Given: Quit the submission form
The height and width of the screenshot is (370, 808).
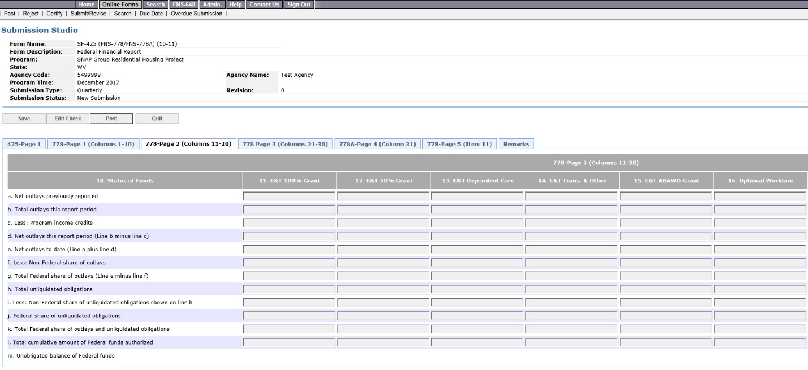Looking at the screenshot, I should tap(157, 119).
